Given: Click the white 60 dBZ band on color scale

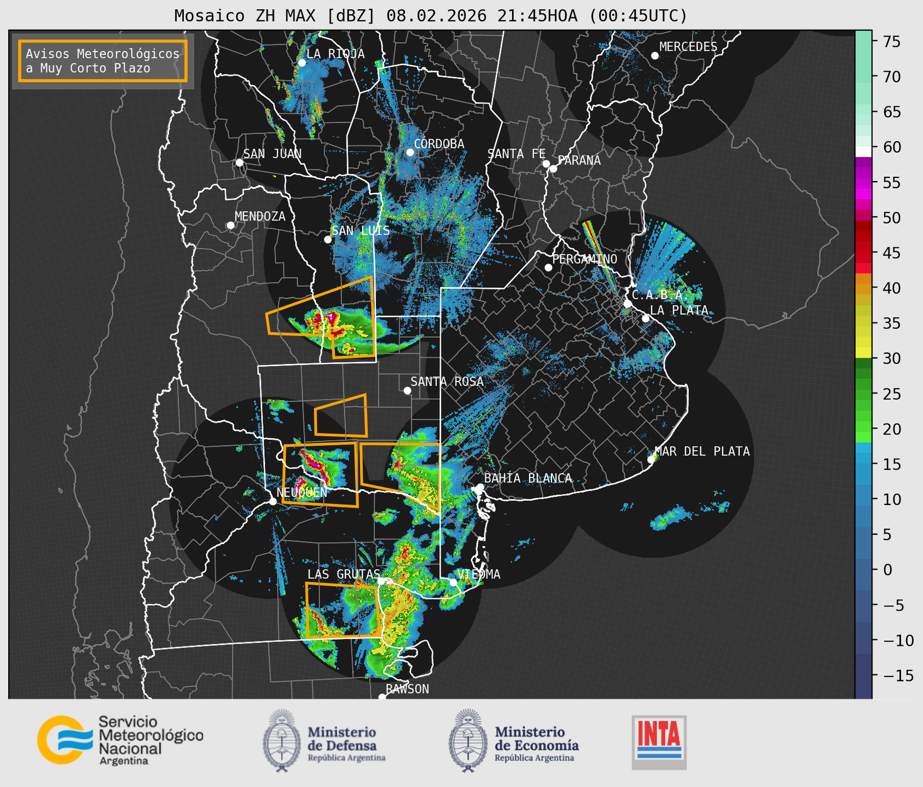Looking at the screenshot, I should [863, 151].
